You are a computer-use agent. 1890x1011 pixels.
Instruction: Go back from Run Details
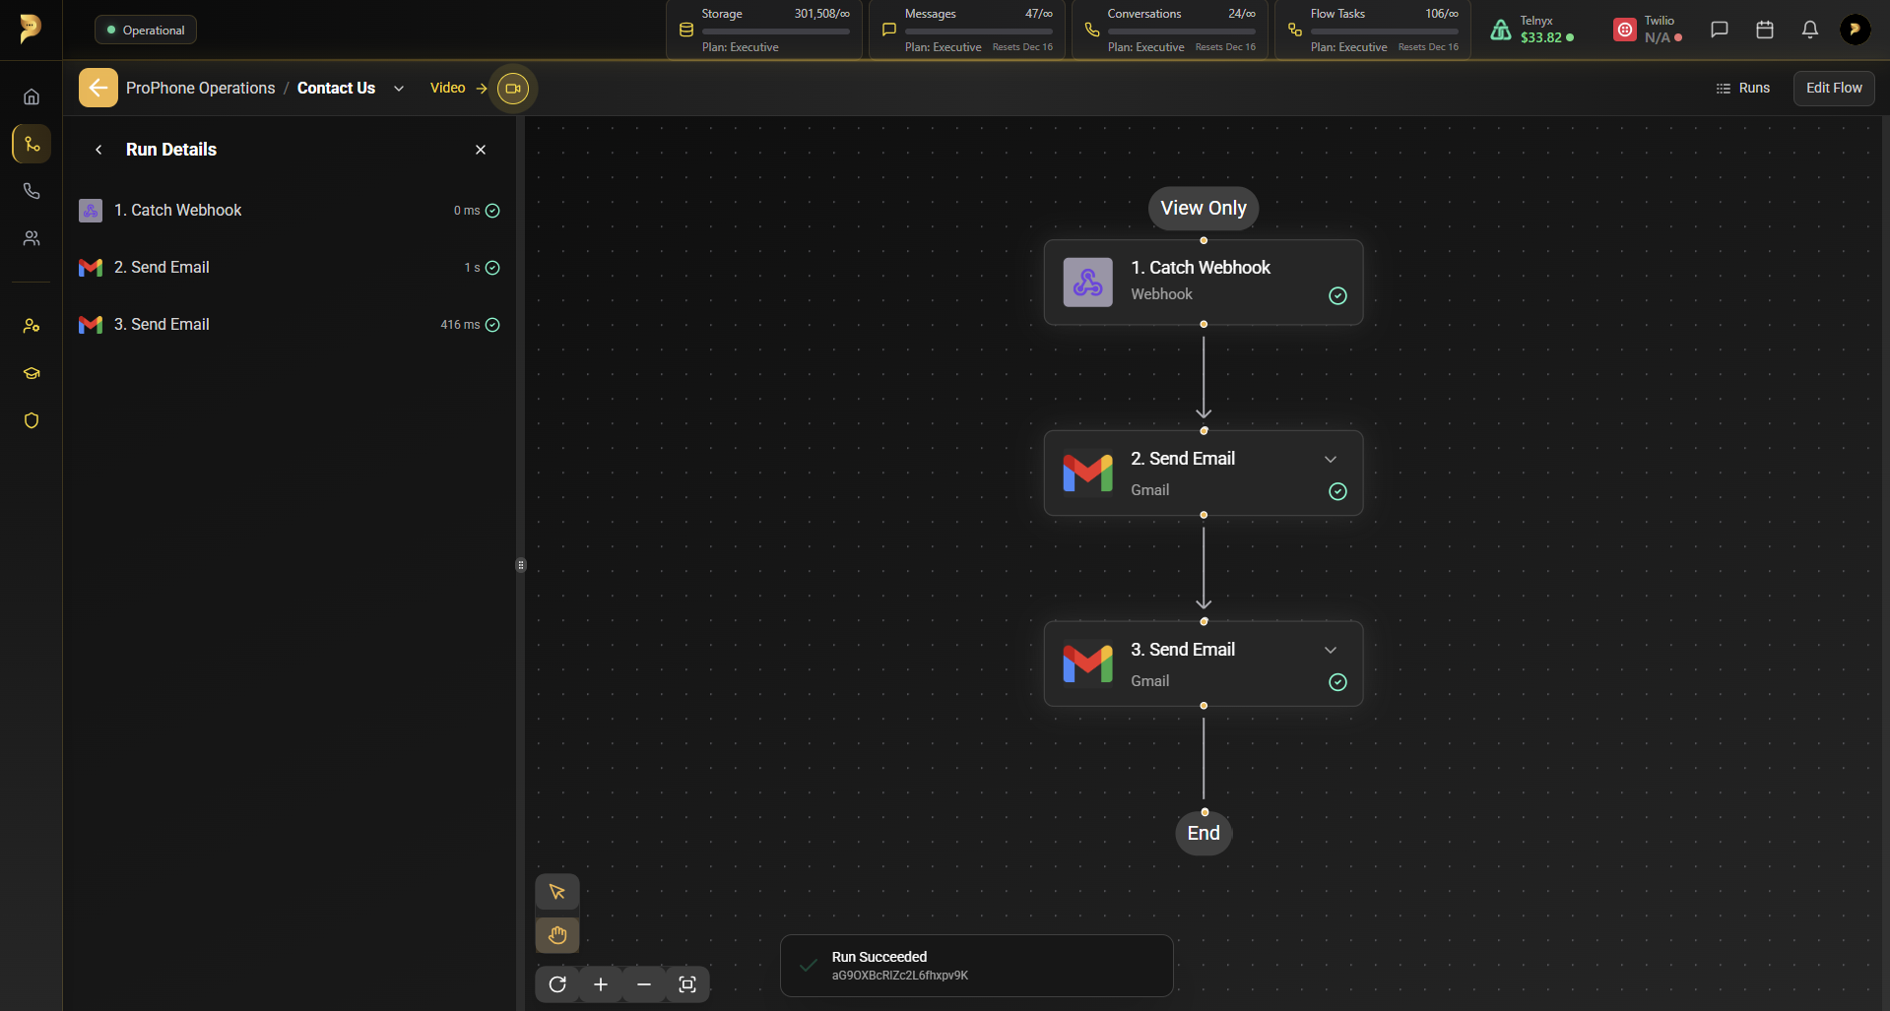tap(98, 150)
